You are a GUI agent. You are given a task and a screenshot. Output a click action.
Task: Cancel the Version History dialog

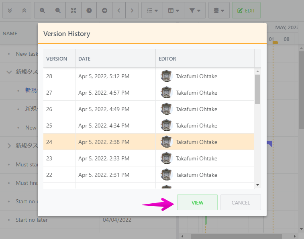[241, 203]
